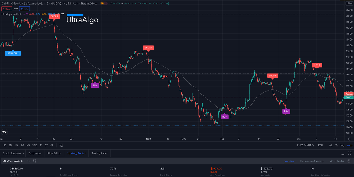354x177 pixels.
Task: Click the ULTRA BULL signal label
Action: pos(12,53)
